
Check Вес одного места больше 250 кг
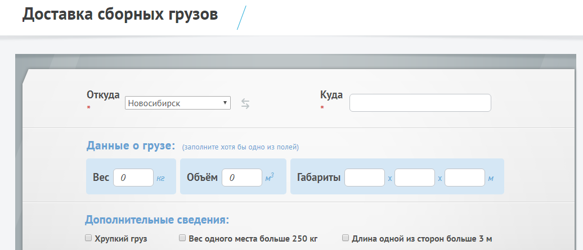[182, 238]
